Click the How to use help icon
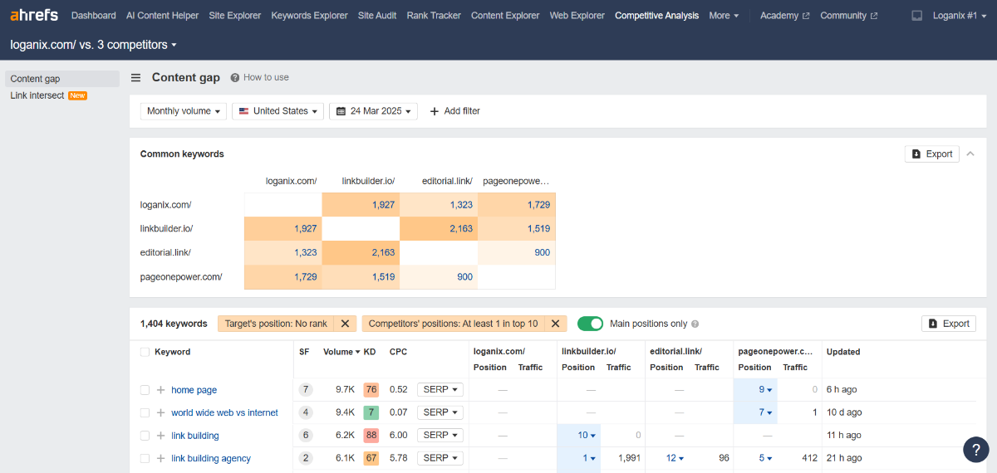 [x=235, y=77]
